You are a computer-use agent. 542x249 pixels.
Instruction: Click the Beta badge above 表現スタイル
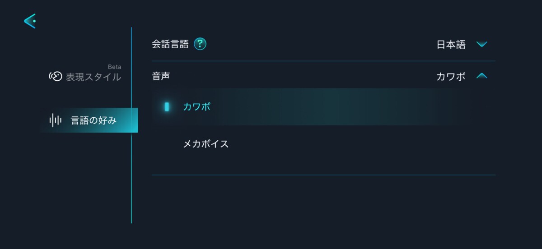pyautogui.click(x=114, y=67)
